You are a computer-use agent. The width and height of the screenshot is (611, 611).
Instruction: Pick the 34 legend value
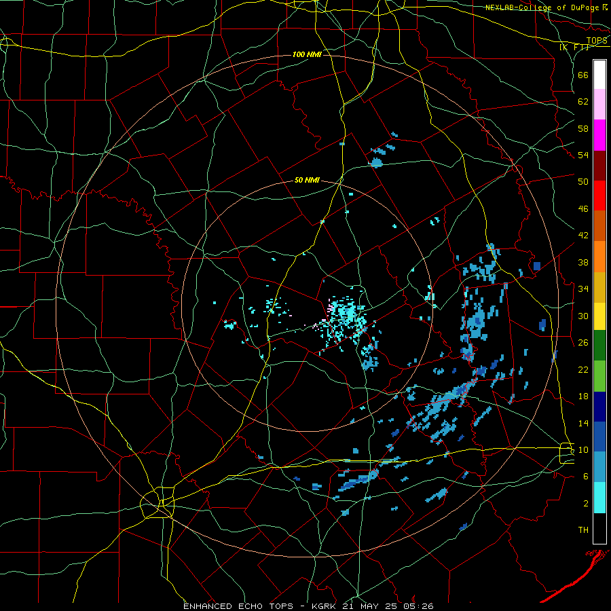pyautogui.click(x=583, y=289)
